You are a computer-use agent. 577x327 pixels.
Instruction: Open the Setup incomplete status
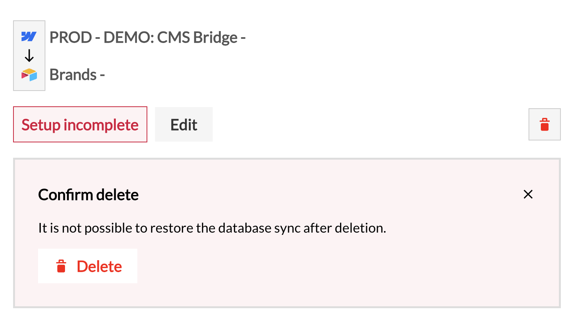point(80,124)
